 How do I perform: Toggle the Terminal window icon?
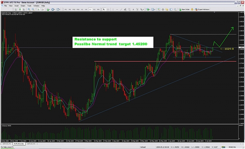tap(171, 9)
